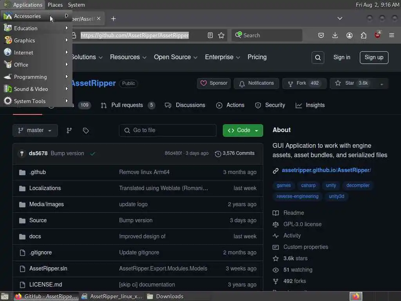The width and height of the screenshot is (401, 301).
Task: Expand the Open Source navigation dropdown
Action: pyautogui.click(x=175, y=57)
